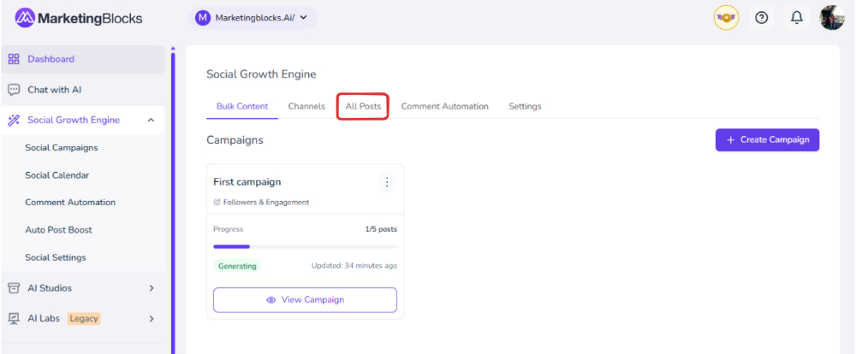Screen dimensions: 856x354
Task: Click the Create Campaign button
Action: [767, 140]
